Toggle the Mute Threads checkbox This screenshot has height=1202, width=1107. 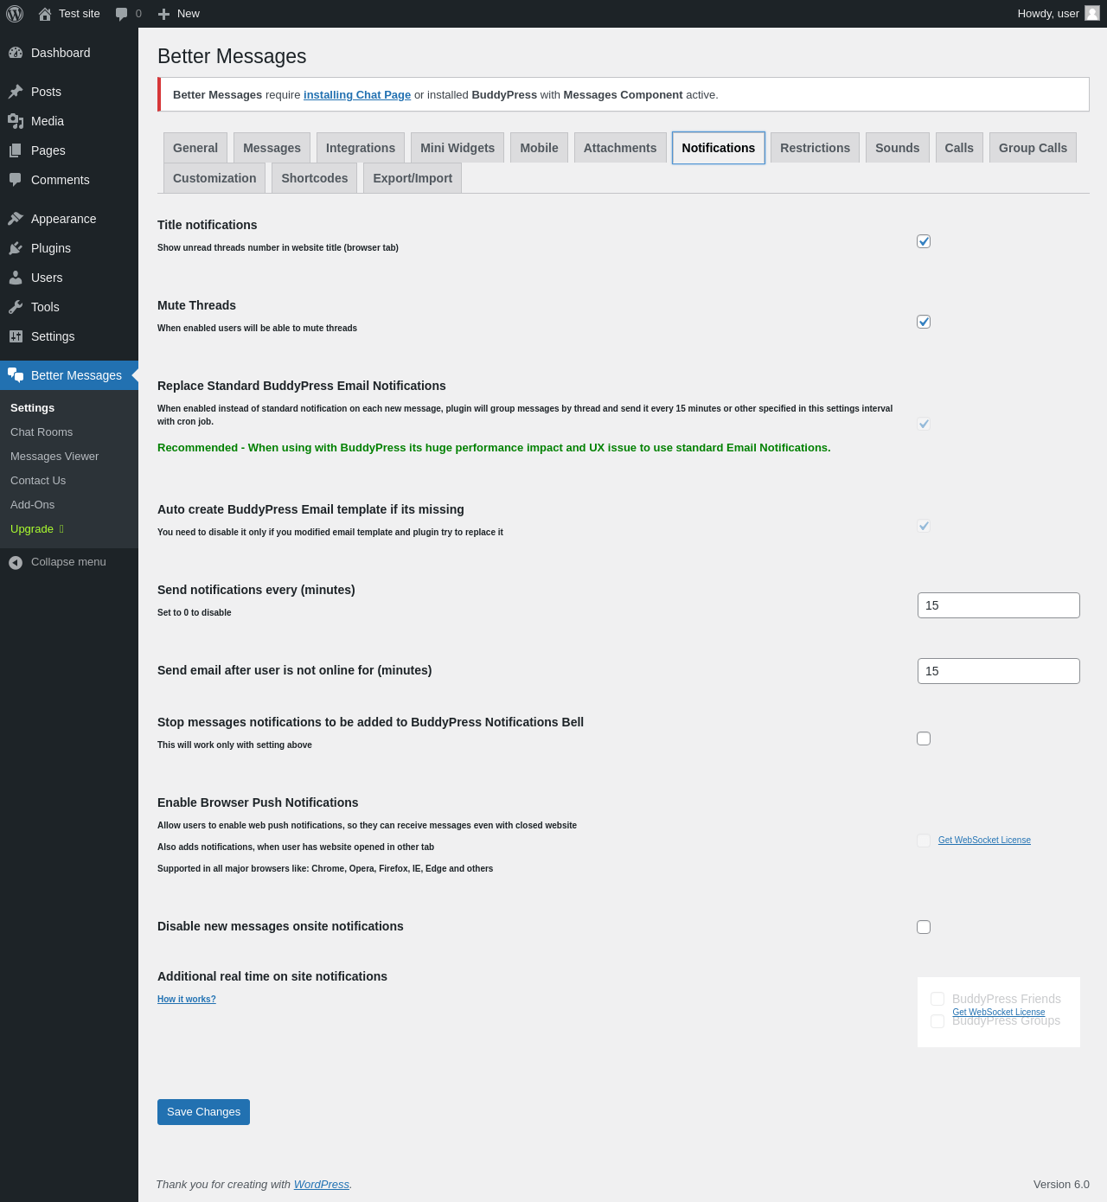click(924, 322)
